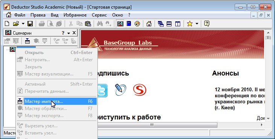Viewport: 275px width, 139px height.
Task: Click the export wizard icon in Сценарии toolbar
Action: coord(45,41)
